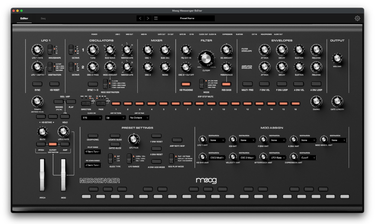This screenshot has width=375, height=224.
Task: Go to the previous preset arrow
Action: (x=140, y=18)
